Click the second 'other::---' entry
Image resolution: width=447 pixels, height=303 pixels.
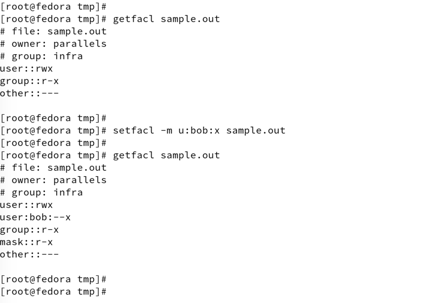[29, 254]
